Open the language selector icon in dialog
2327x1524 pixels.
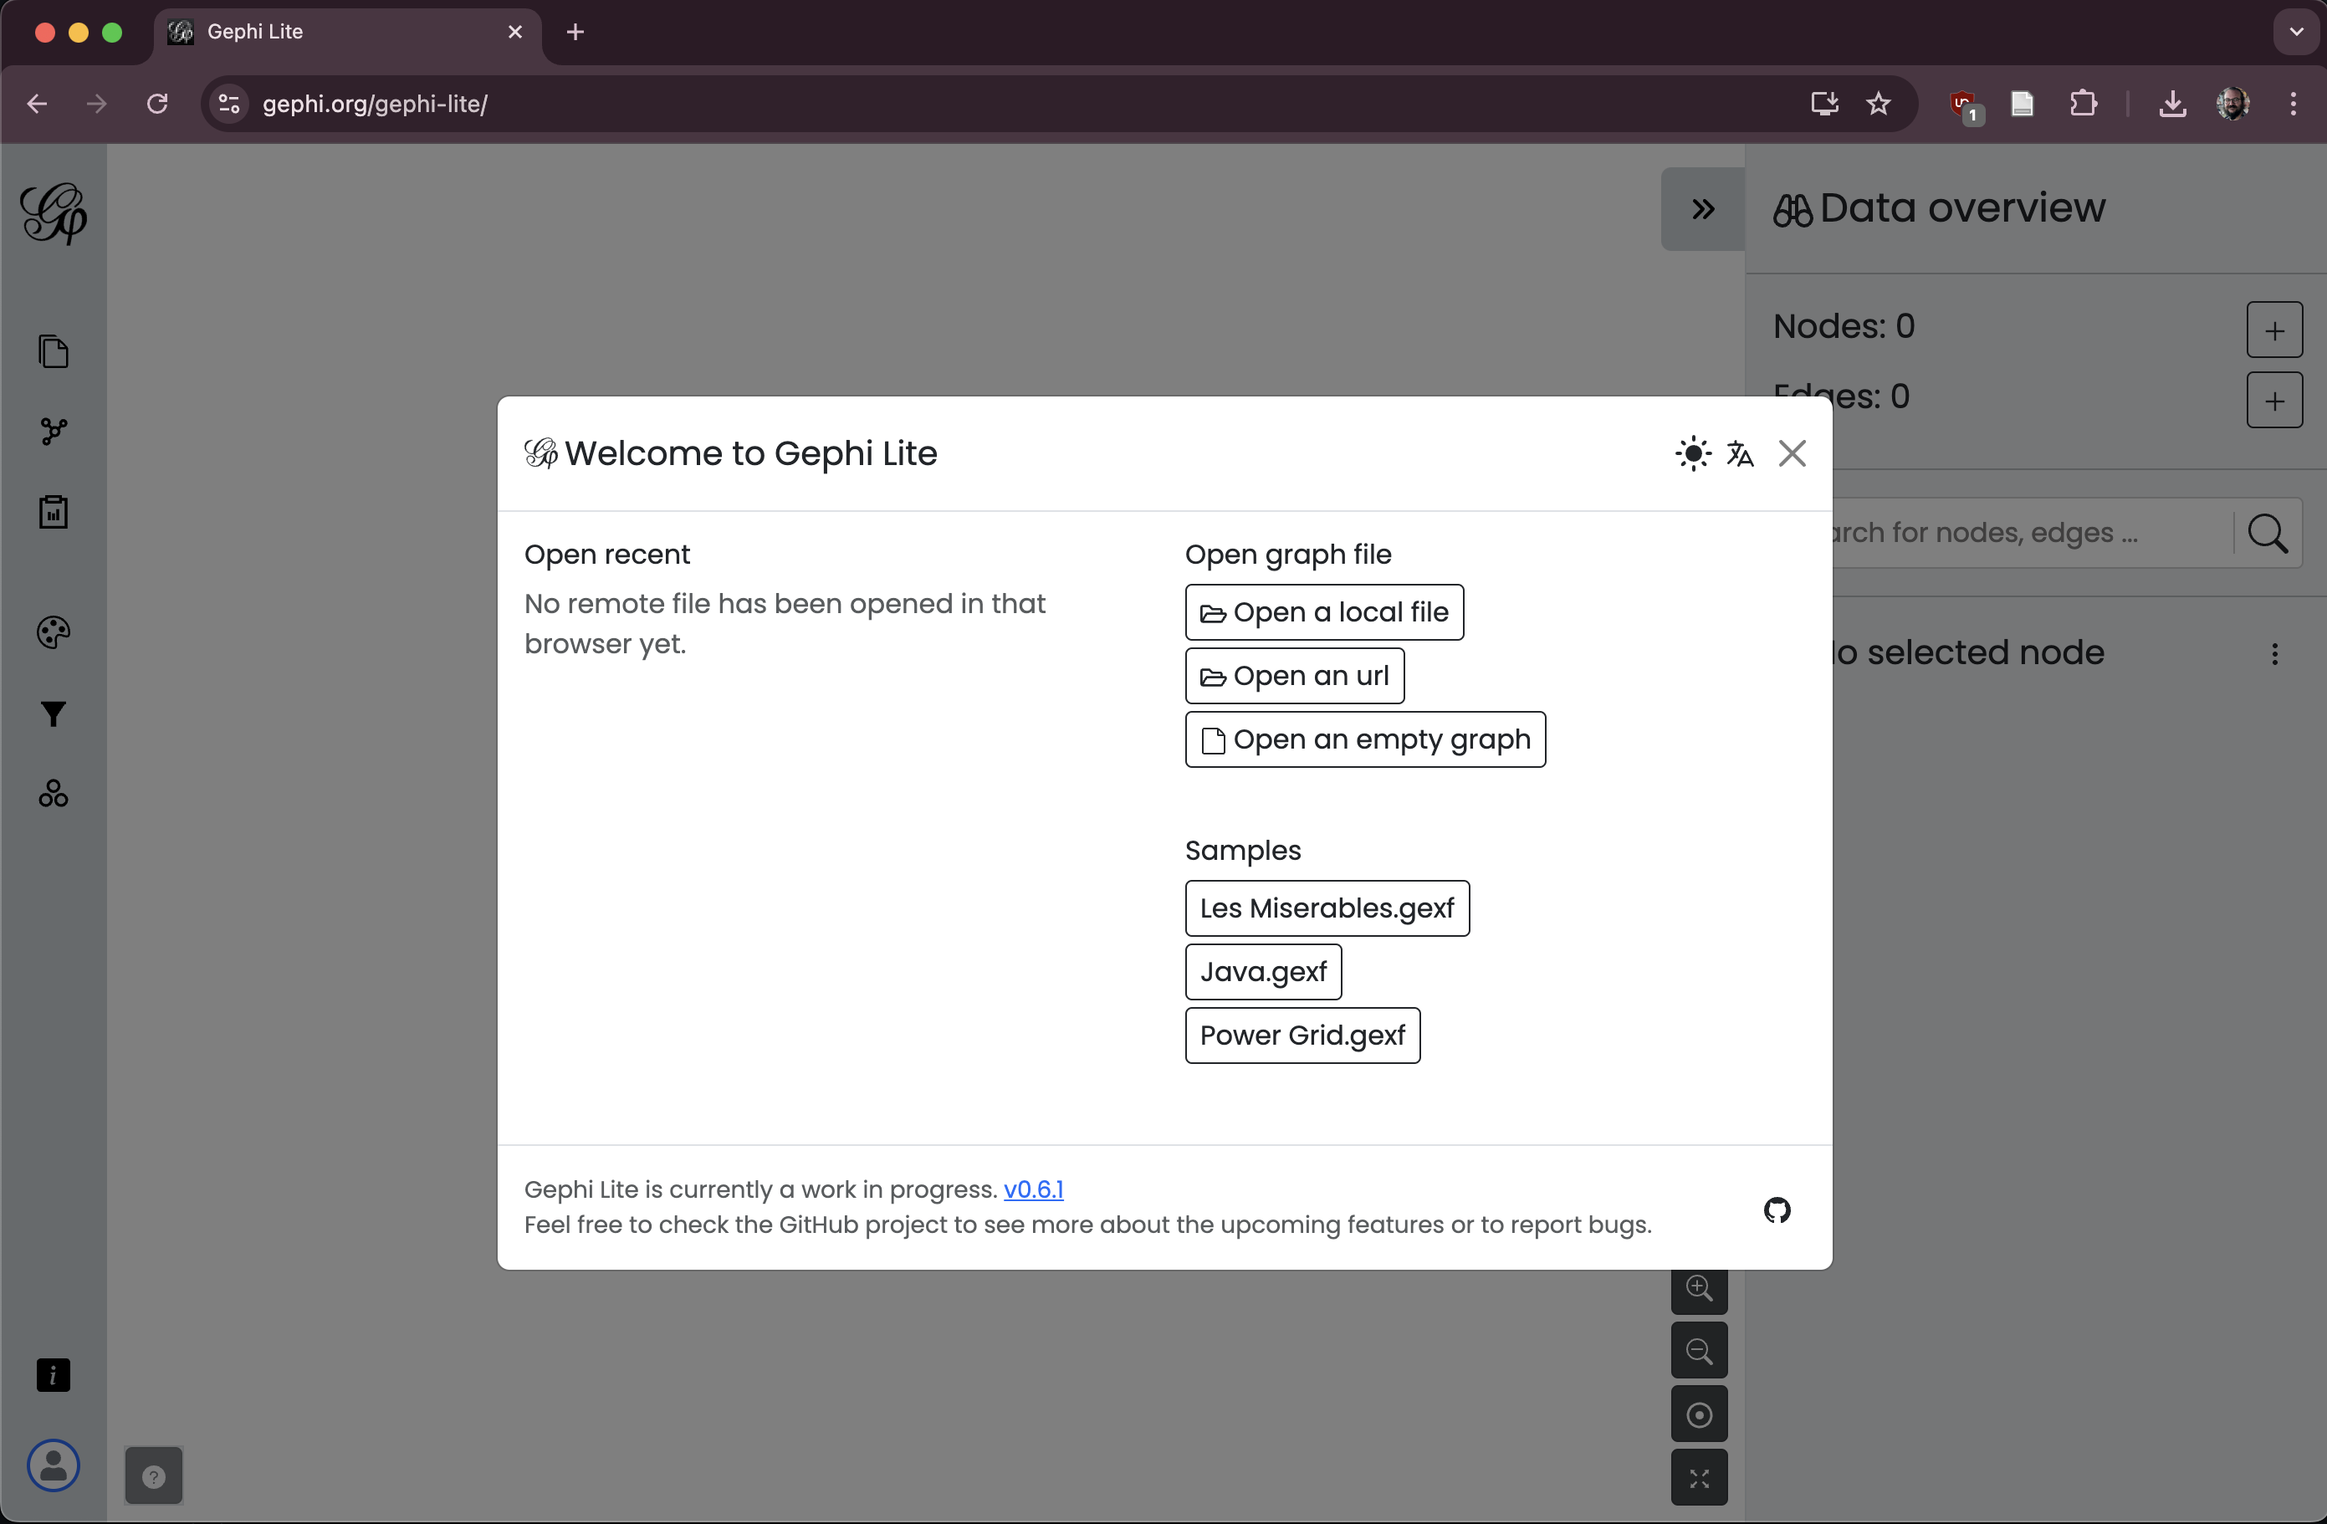[1741, 453]
